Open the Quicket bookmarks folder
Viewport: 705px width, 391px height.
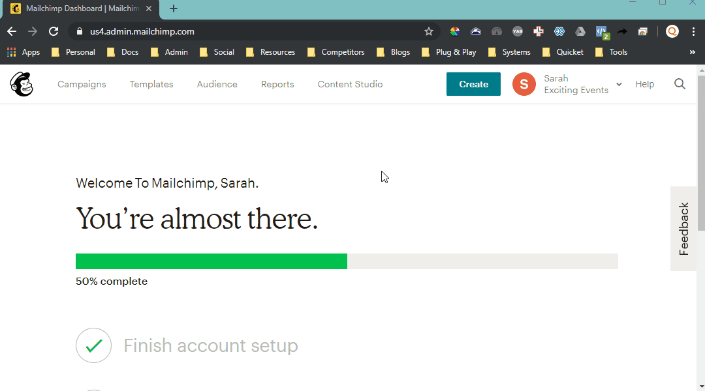563,52
